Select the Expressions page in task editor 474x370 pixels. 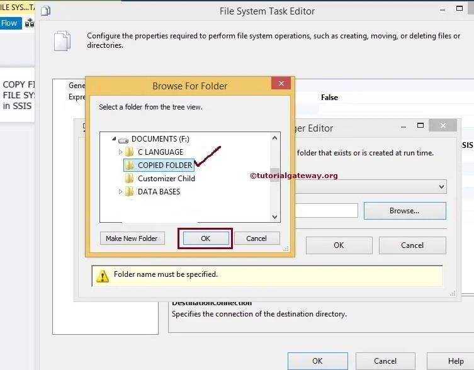77,97
